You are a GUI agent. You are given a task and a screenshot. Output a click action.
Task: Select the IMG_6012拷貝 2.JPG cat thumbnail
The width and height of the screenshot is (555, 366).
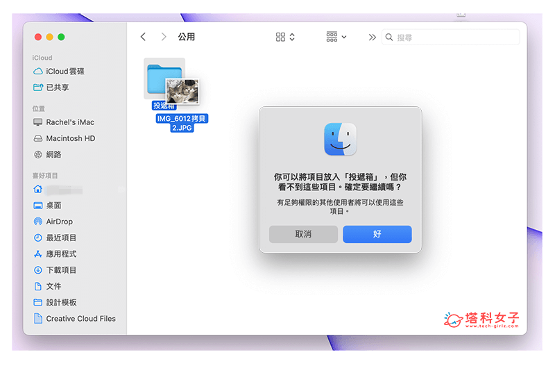coord(182,91)
